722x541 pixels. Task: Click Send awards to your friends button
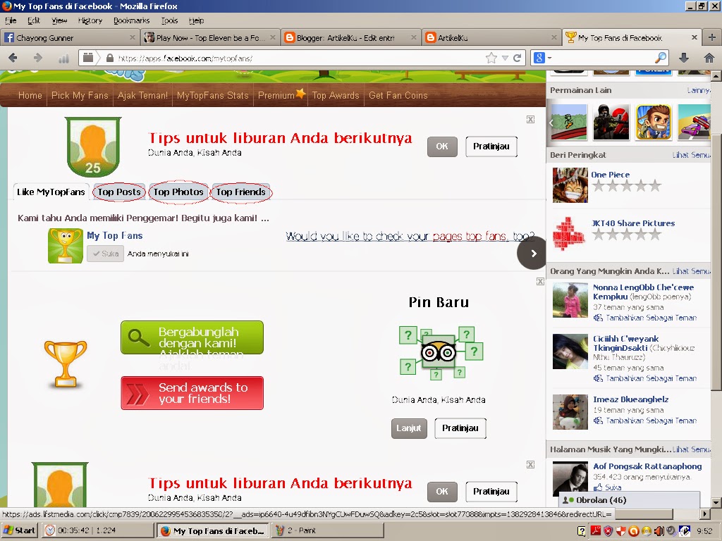(192, 393)
